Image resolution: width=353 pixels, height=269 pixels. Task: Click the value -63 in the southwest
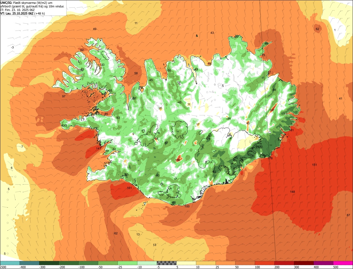click(126, 174)
